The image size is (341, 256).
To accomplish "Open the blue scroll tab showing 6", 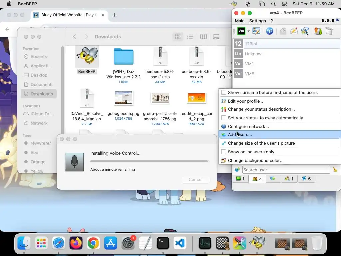I will coord(306,179).
